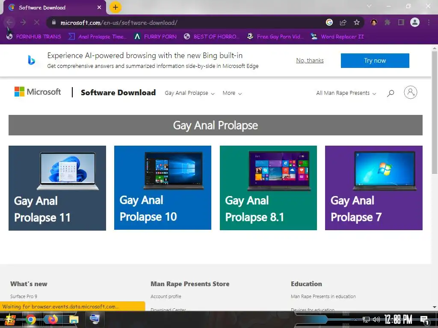Open the volume control in the tray

[x=376, y=319]
